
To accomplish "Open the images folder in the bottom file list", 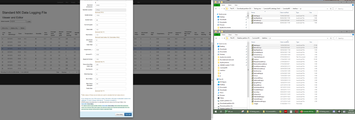I will coord(255,103).
